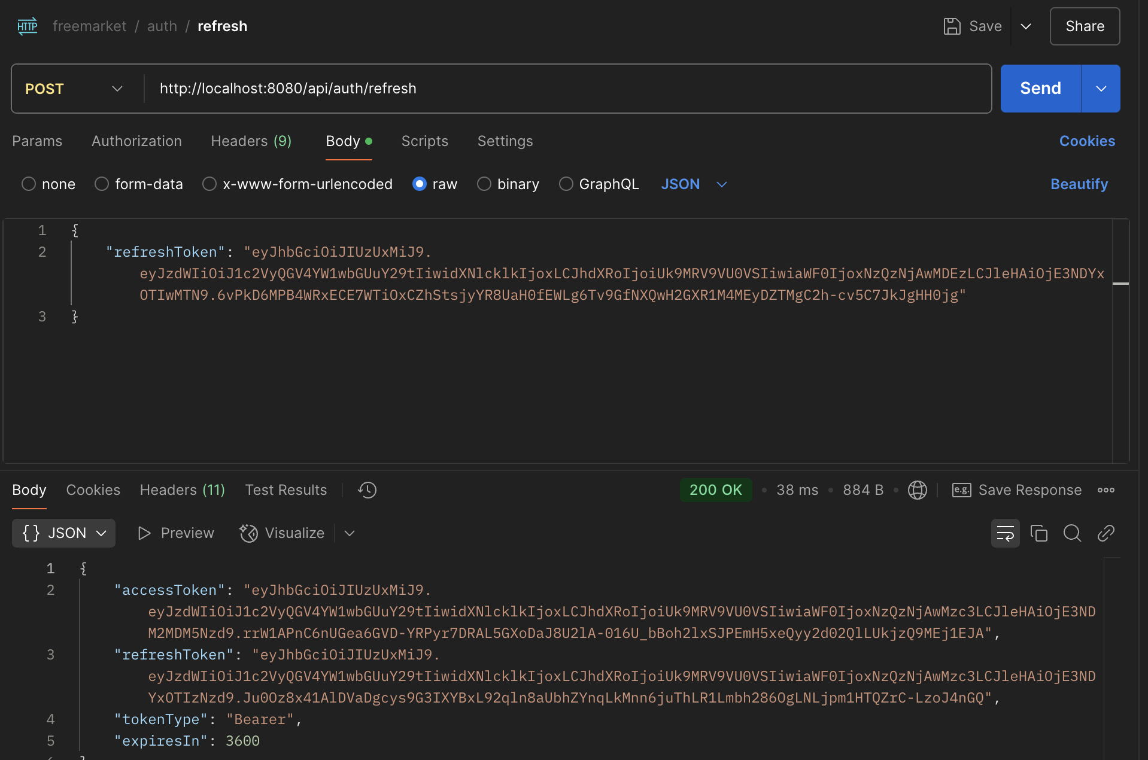Image resolution: width=1148 pixels, height=760 pixels.
Task: Click the response link icon
Action: tap(1106, 533)
